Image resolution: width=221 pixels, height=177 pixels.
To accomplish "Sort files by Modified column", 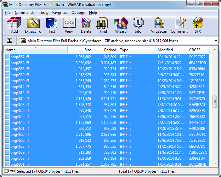I will tap(171, 50).
